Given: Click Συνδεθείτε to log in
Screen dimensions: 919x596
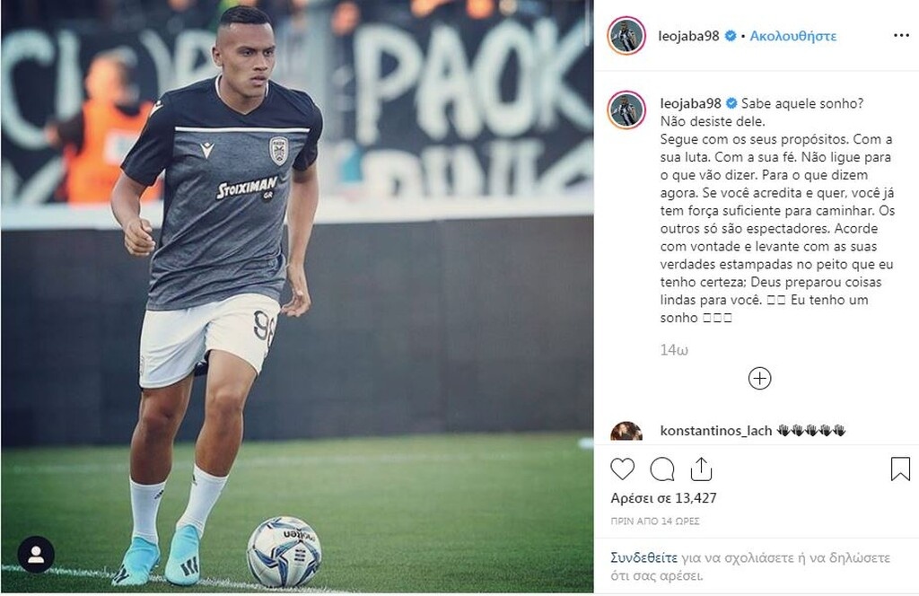Looking at the screenshot, I should [643, 557].
